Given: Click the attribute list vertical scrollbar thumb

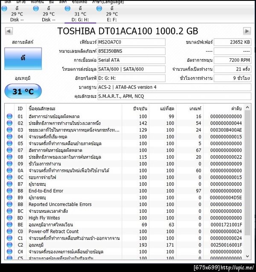Looking at the screenshot, I should [247, 173].
